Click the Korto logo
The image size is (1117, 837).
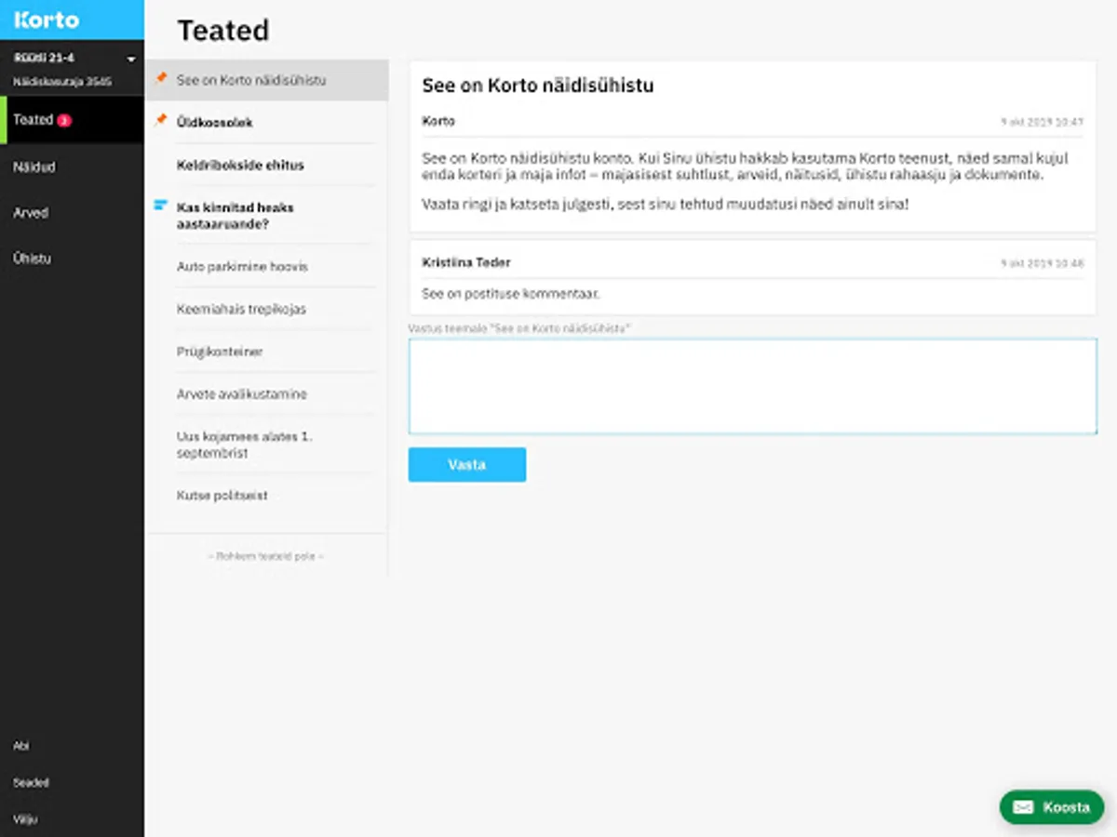tap(47, 20)
